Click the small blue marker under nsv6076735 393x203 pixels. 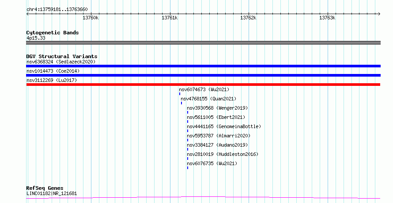click(x=188, y=168)
